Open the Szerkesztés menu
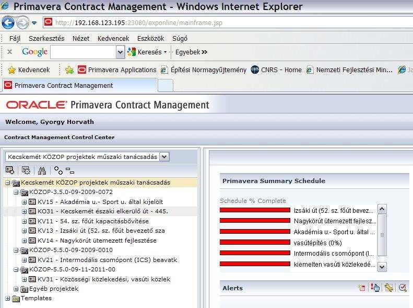 [x=46, y=39]
